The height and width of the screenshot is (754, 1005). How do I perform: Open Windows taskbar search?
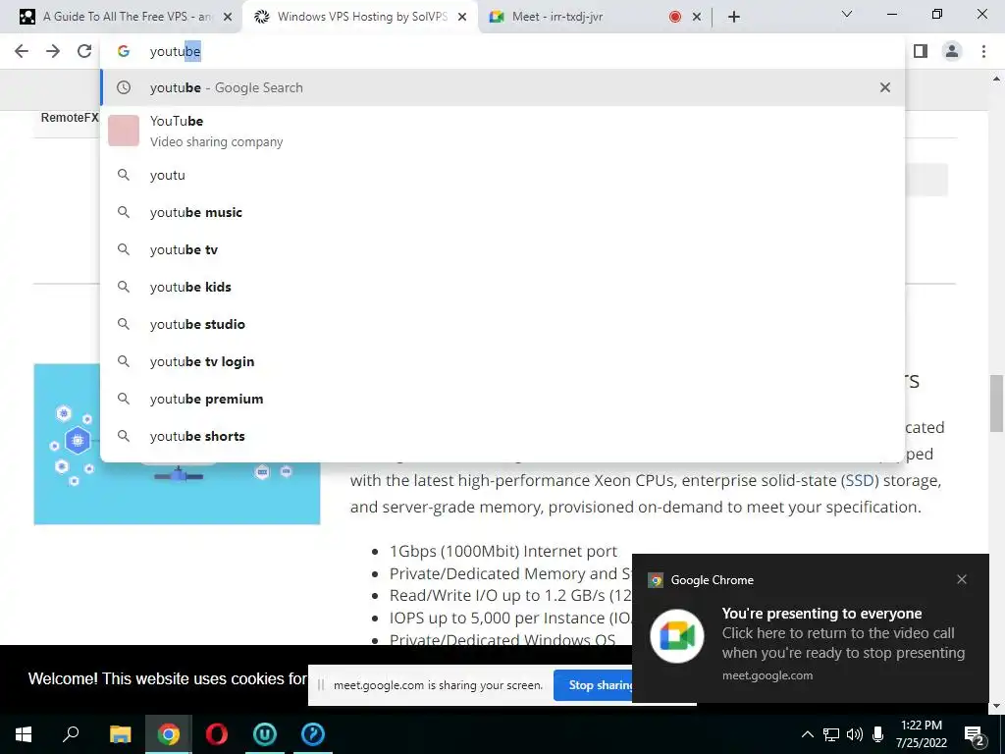(x=71, y=734)
